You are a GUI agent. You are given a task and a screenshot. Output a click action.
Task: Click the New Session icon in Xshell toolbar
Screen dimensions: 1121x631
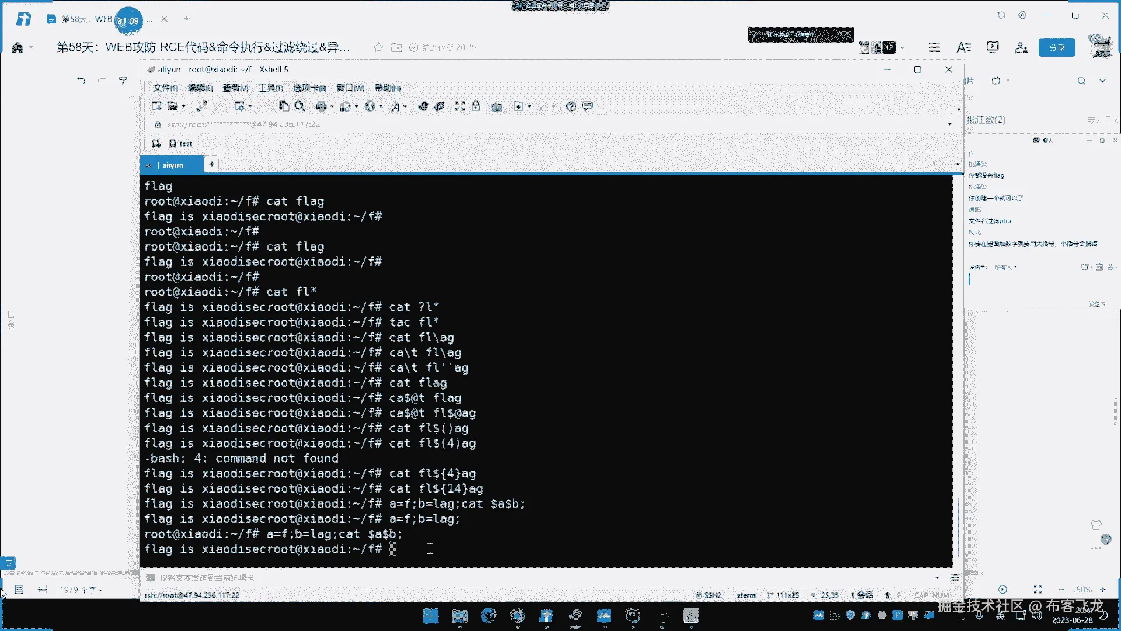point(156,106)
